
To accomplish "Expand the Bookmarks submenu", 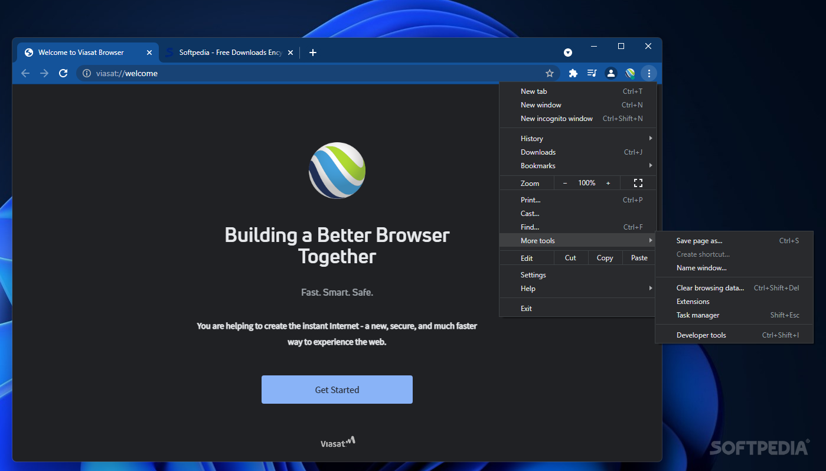I will (578, 166).
